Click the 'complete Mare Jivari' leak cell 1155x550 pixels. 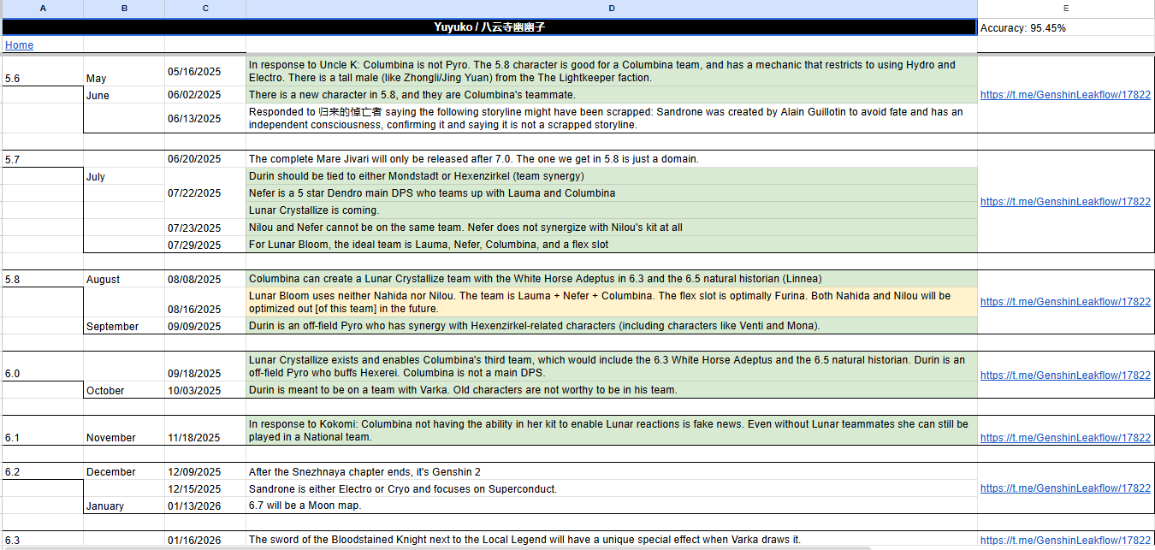click(612, 159)
